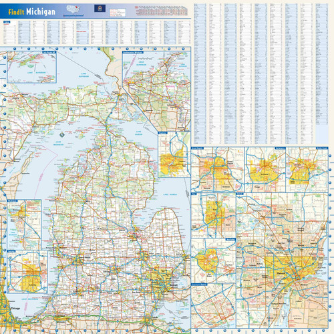
Task: Select the Isle Royale inset map
Action: pos(31,67)
